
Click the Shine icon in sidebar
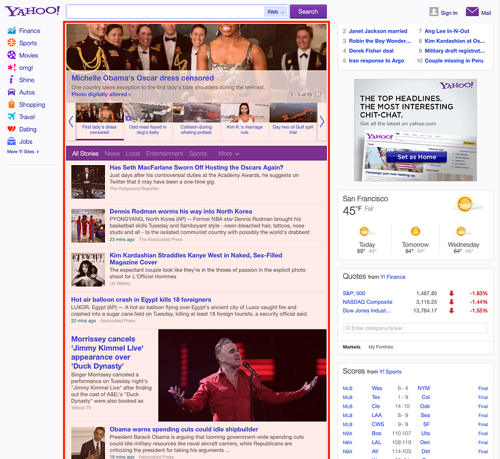tap(11, 80)
